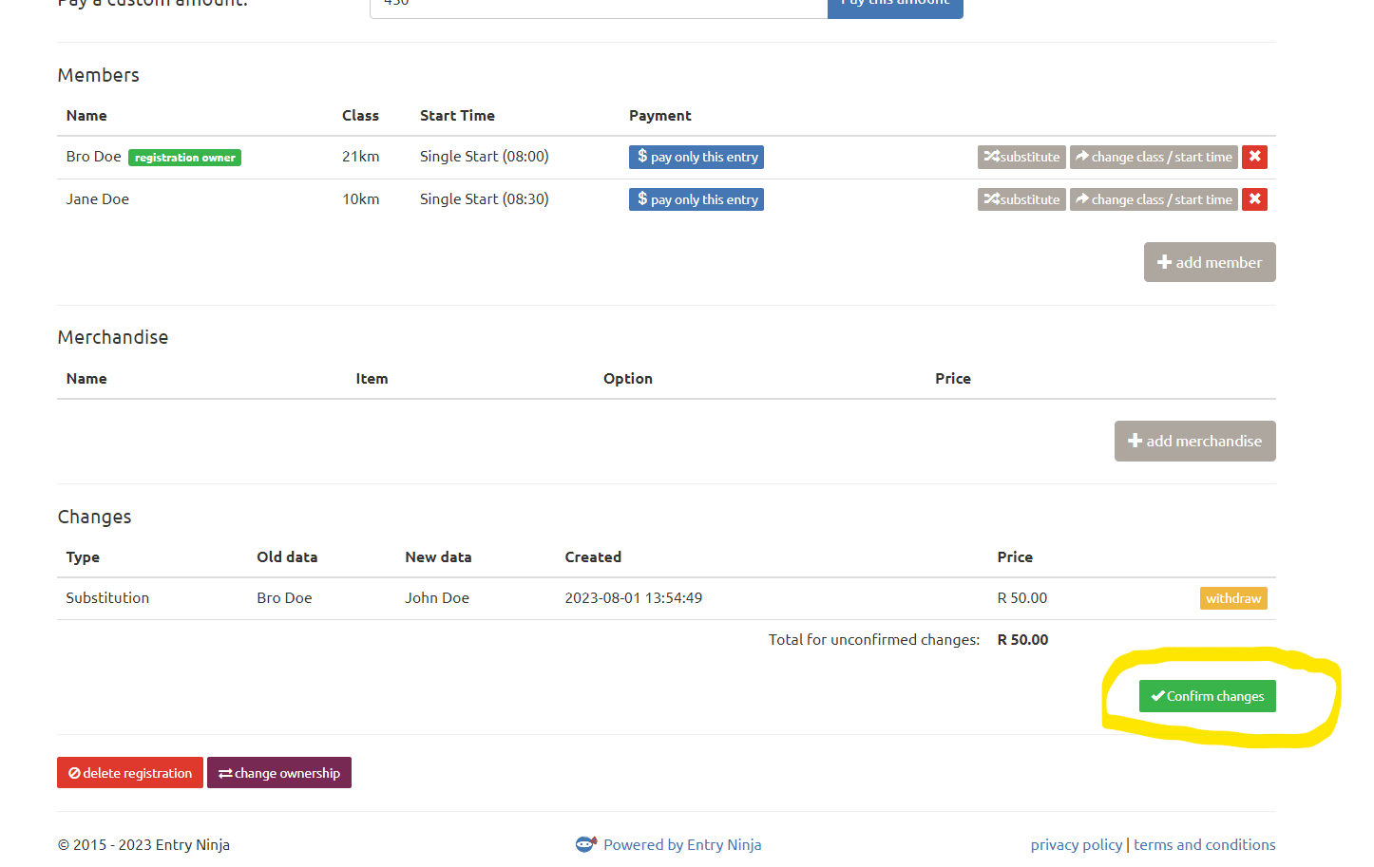The height and width of the screenshot is (867, 1374).
Task: Click the Payment column header
Action: coord(660,116)
